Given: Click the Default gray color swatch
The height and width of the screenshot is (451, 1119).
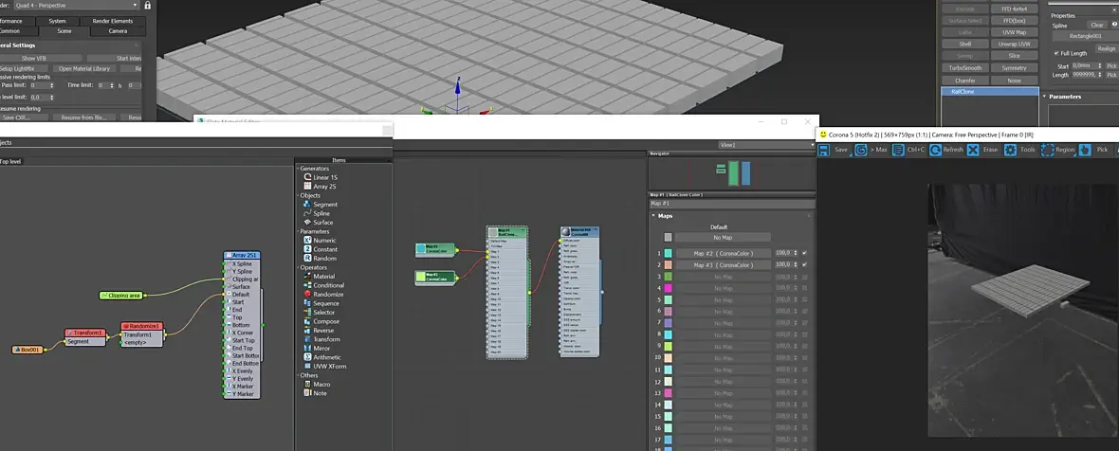Looking at the screenshot, I should 668,237.
